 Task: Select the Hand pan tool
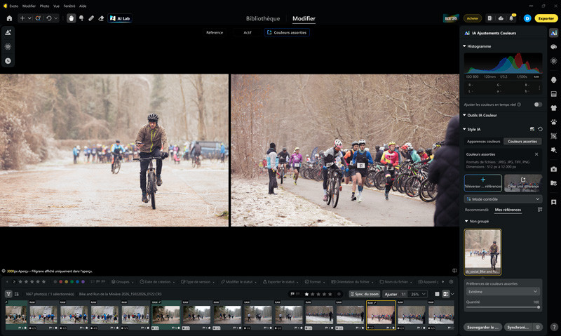pyautogui.click(x=72, y=18)
